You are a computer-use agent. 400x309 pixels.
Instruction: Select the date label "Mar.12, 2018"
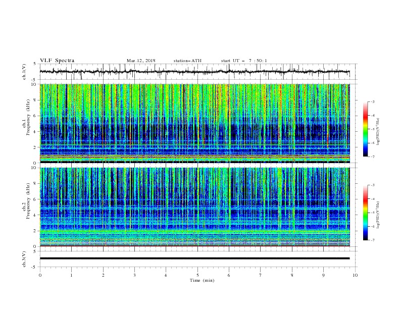[141, 61]
